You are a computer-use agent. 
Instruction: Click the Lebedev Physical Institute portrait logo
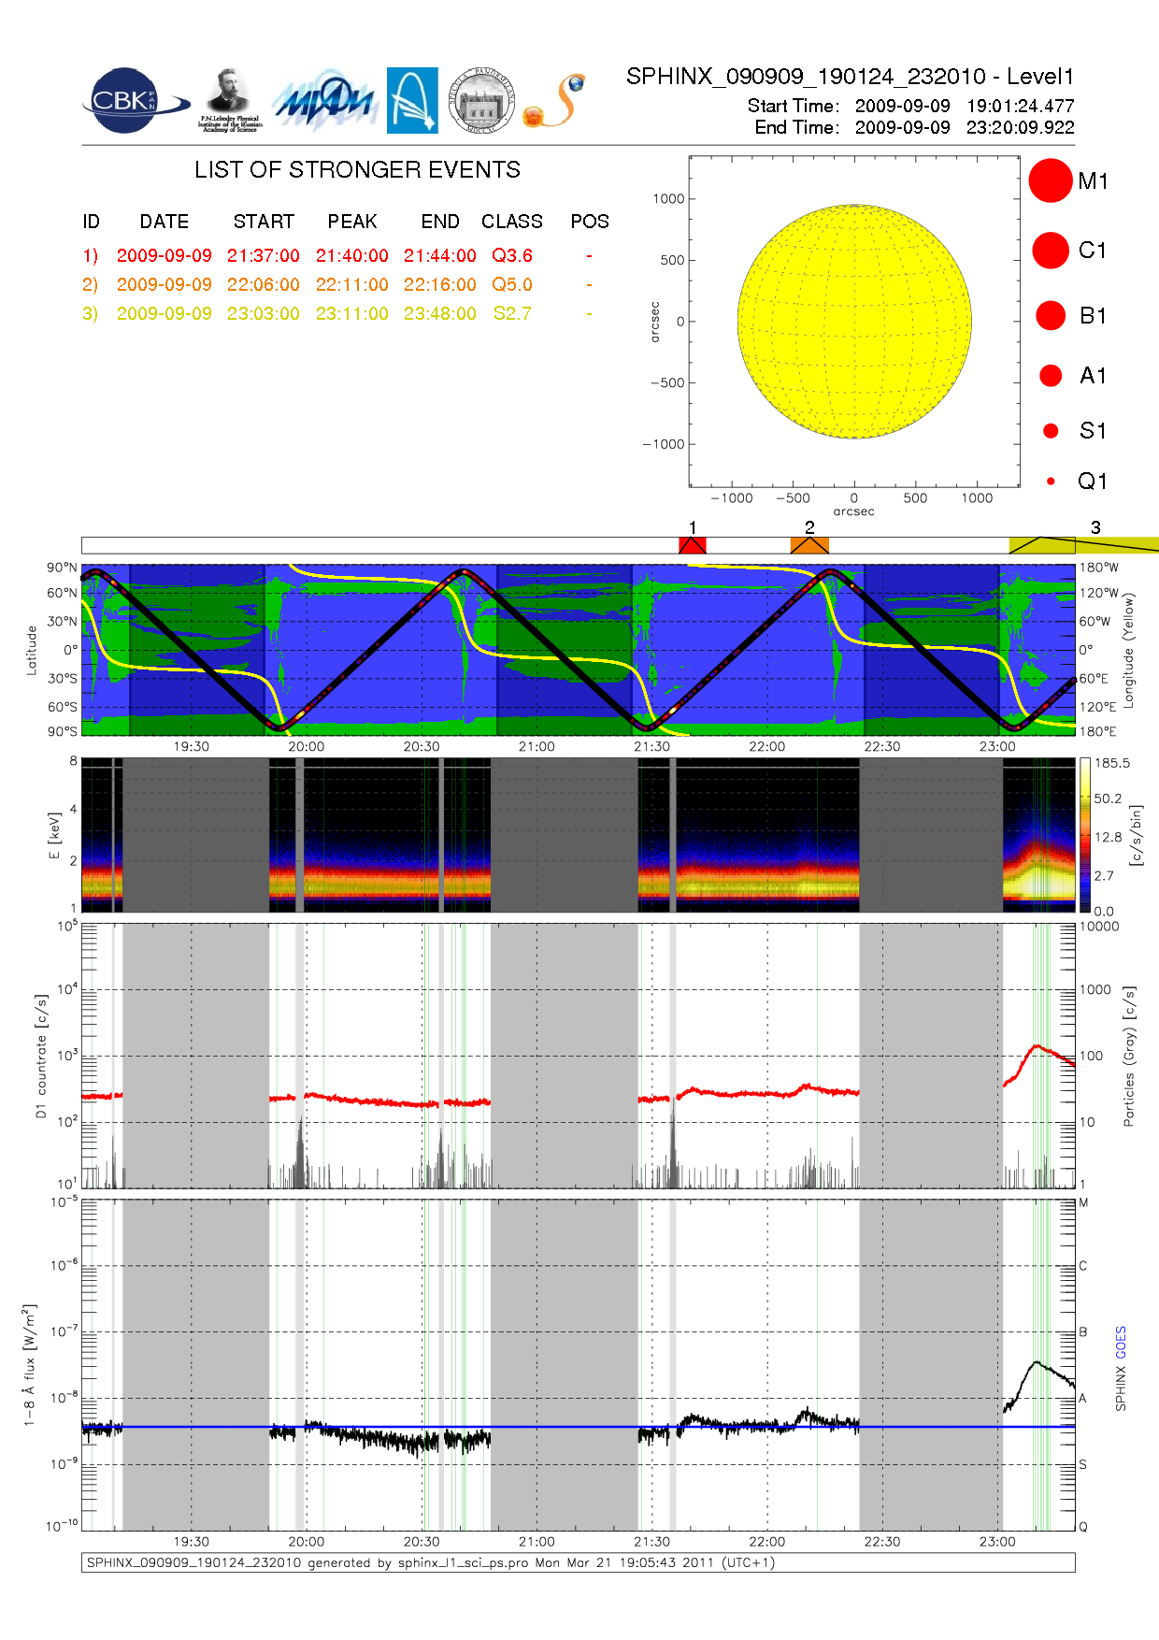pyautogui.click(x=229, y=101)
